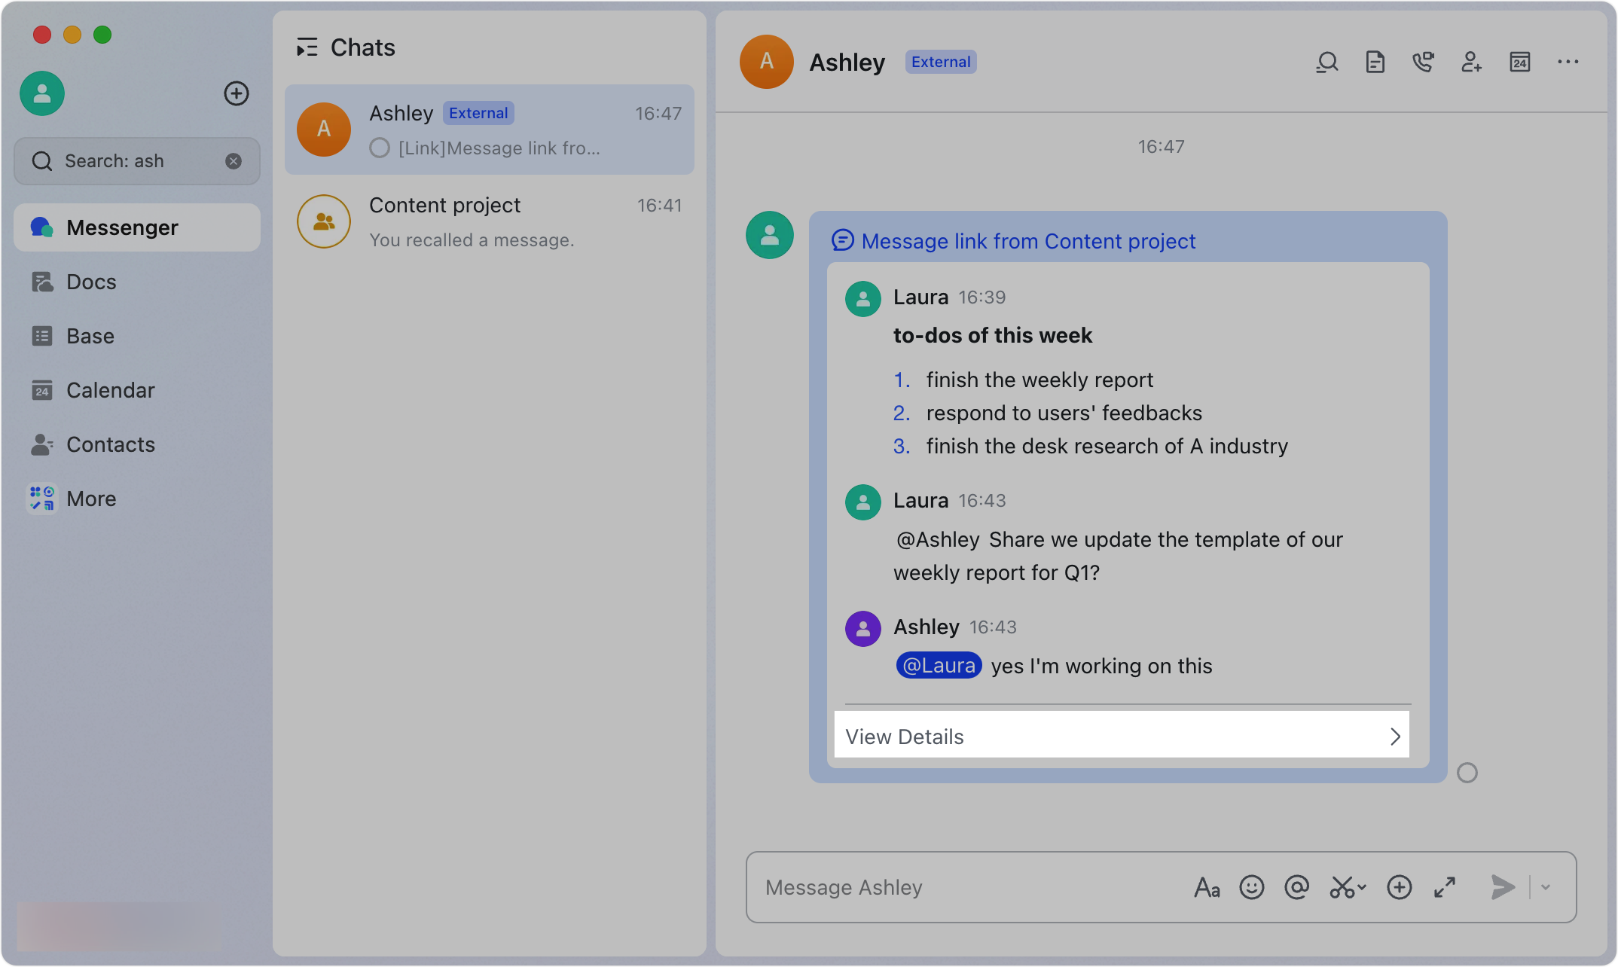This screenshot has height=967, width=1618.
Task: Click View Details on the forwarded message
Action: [x=904, y=736]
